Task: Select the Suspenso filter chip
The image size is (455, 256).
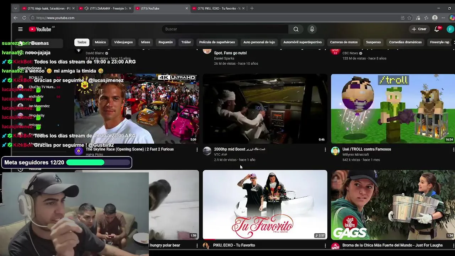Action: coord(373,42)
